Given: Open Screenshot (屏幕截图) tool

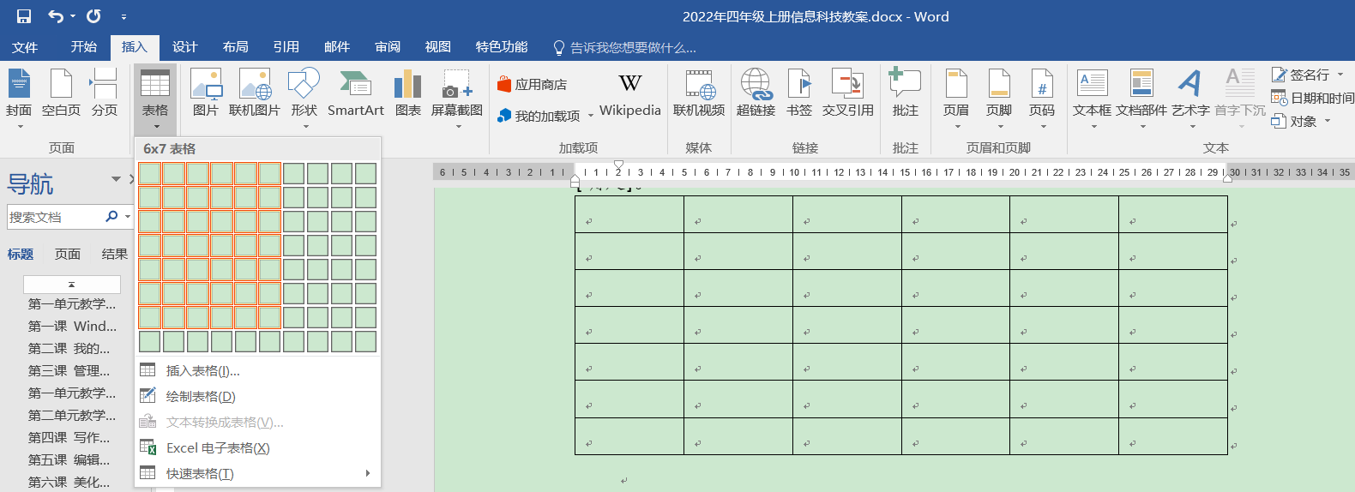Looking at the screenshot, I should [x=457, y=99].
